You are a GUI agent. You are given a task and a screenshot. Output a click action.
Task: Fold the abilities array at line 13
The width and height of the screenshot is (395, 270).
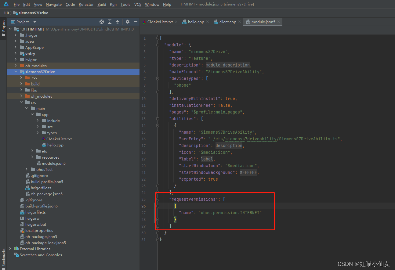pyautogui.click(x=158, y=119)
